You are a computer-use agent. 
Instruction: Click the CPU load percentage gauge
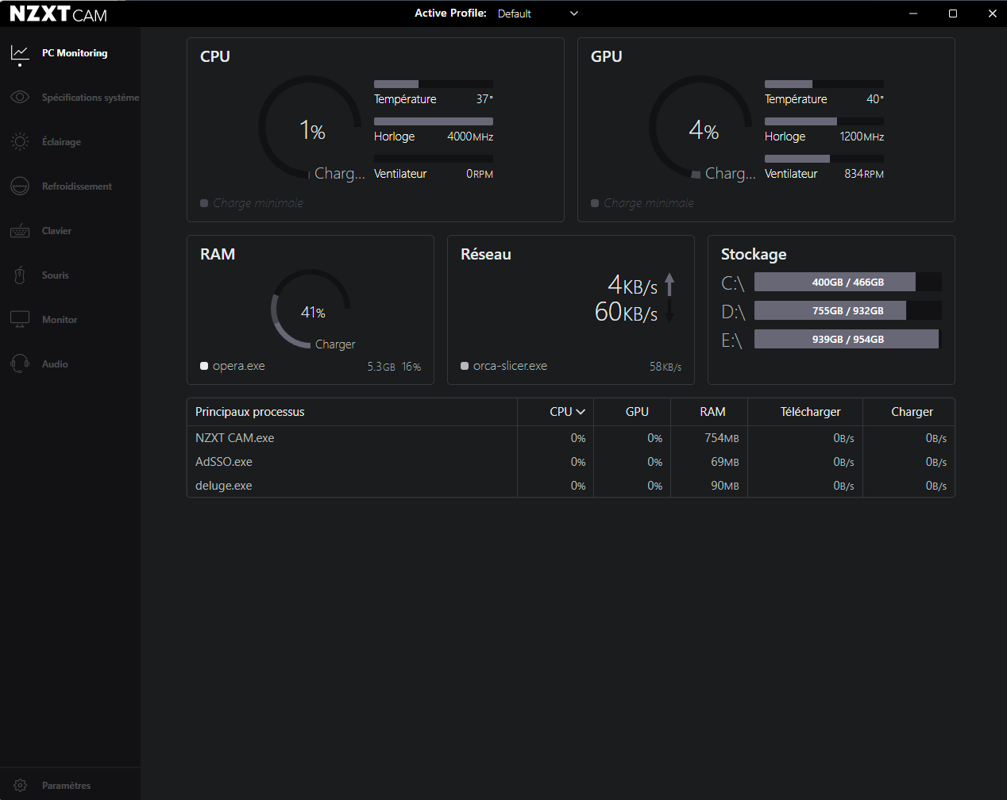311,129
